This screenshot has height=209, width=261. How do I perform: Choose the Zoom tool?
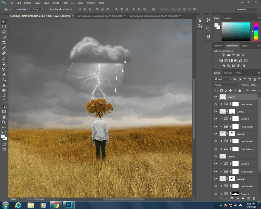point(4,122)
